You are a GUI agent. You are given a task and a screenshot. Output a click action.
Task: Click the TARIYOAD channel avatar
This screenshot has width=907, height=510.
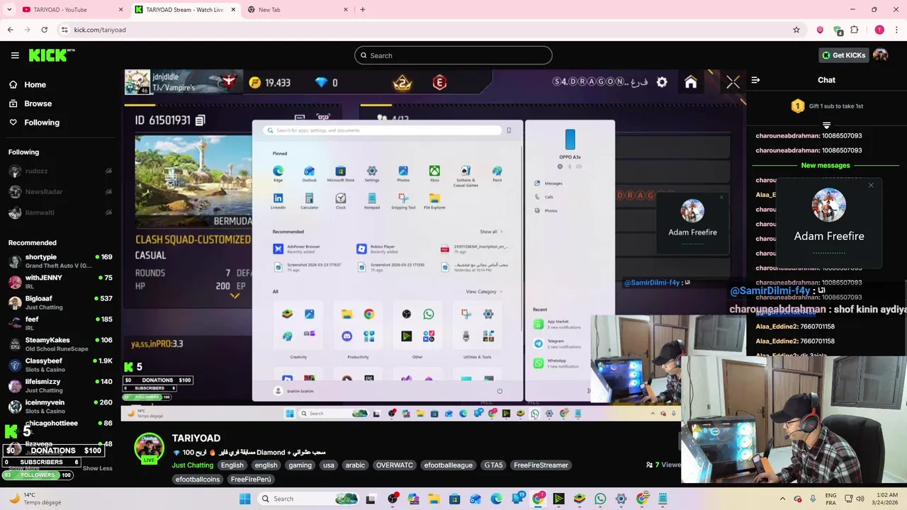tap(150, 448)
